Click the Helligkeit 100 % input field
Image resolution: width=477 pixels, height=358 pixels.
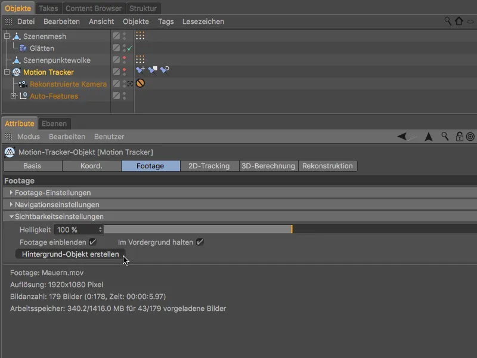click(x=79, y=230)
